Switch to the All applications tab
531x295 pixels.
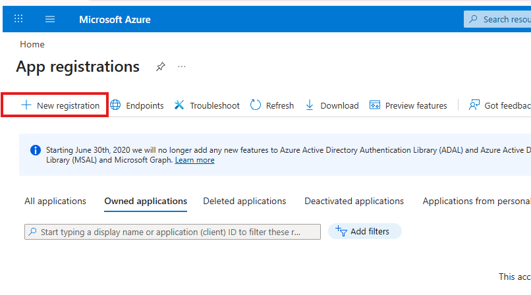(55, 201)
